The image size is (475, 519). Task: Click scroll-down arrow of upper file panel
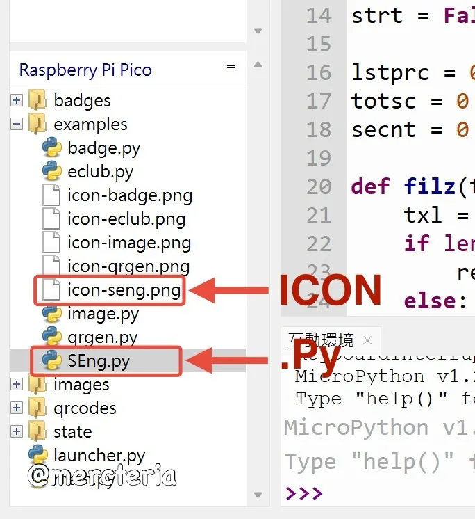(258, 31)
